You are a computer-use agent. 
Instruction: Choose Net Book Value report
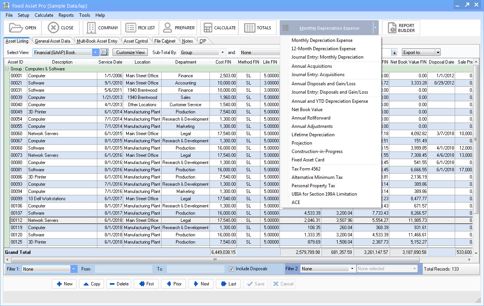click(x=307, y=110)
